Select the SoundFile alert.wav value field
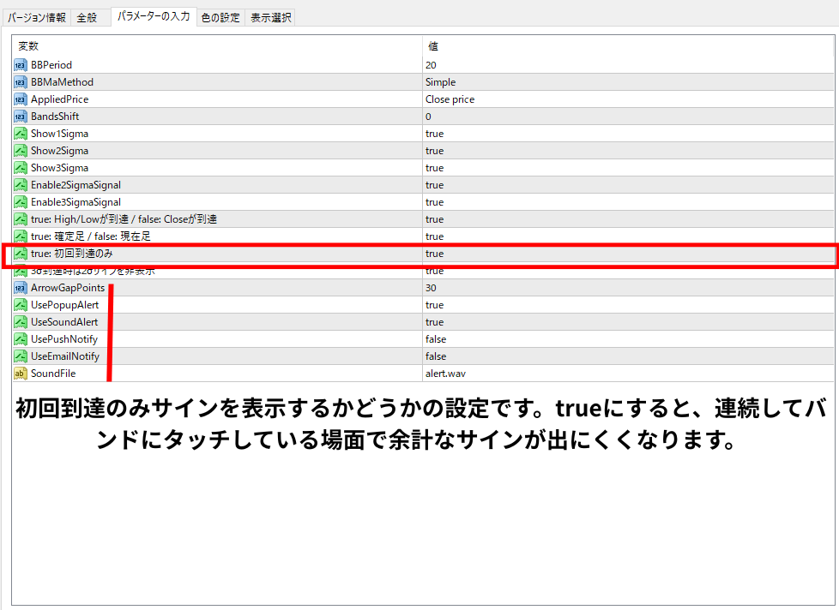 point(445,374)
